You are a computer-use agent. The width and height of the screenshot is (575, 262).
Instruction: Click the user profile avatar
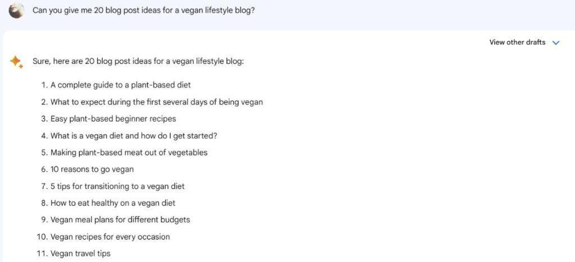(16, 10)
